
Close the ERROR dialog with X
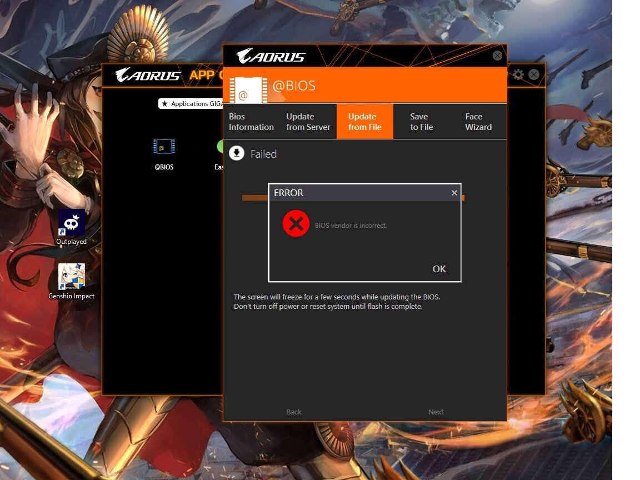coord(454,193)
